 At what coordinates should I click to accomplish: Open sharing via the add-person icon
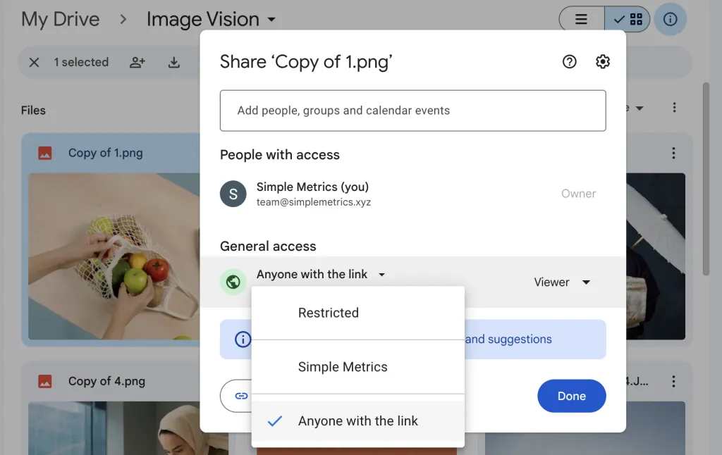click(x=137, y=62)
